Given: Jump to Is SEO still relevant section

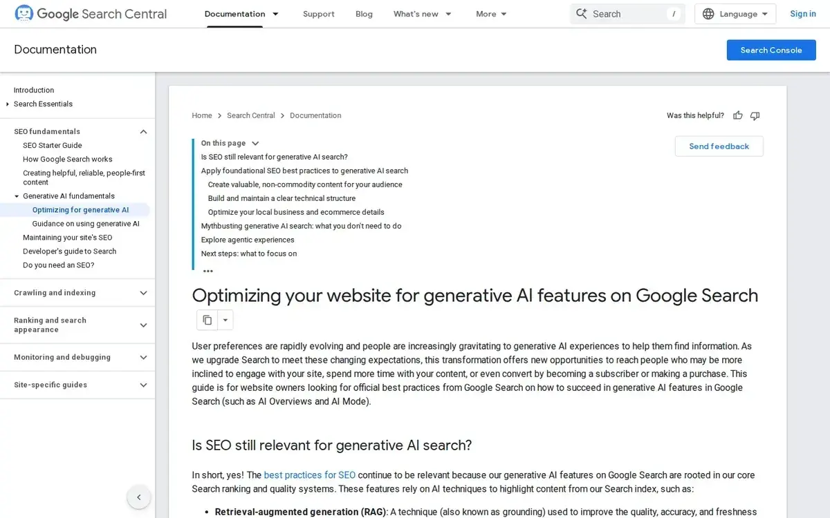Looking at the screenshot, I should (275, 157).
